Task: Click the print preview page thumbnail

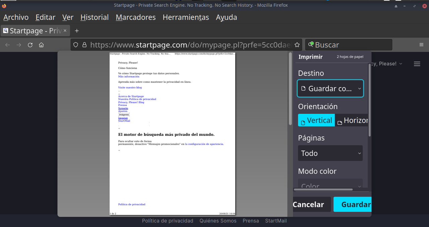Action: point(172,134)
